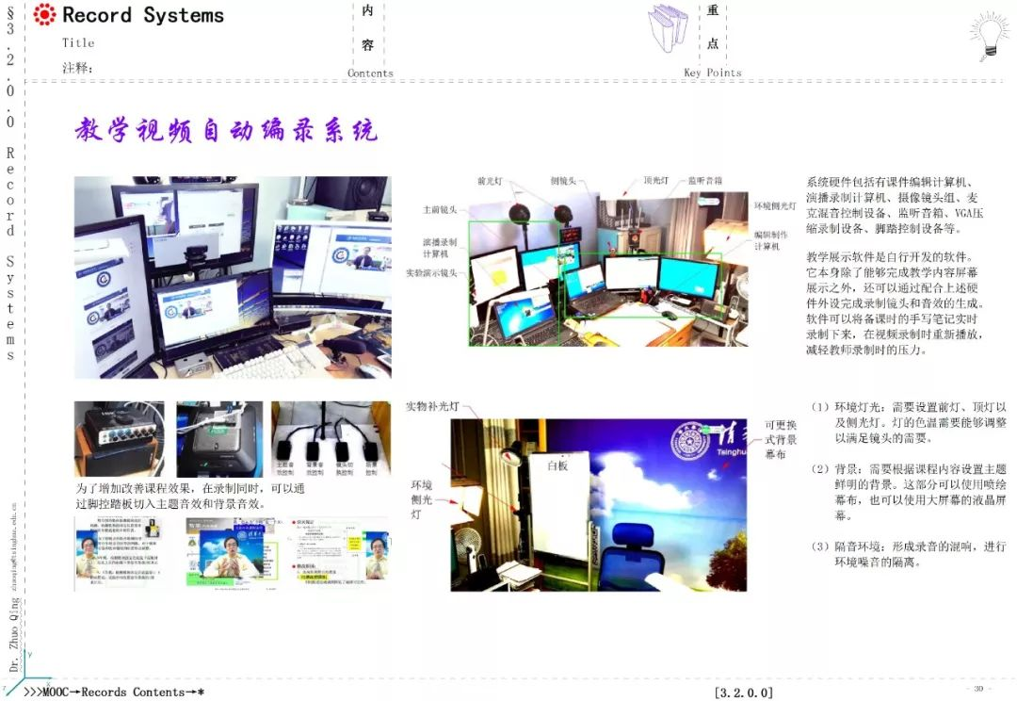Click the Record Systems heading

click(143, 14)
